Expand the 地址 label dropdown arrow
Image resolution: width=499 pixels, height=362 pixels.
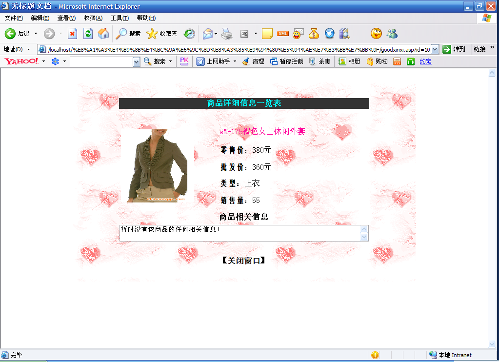point(28,49)
